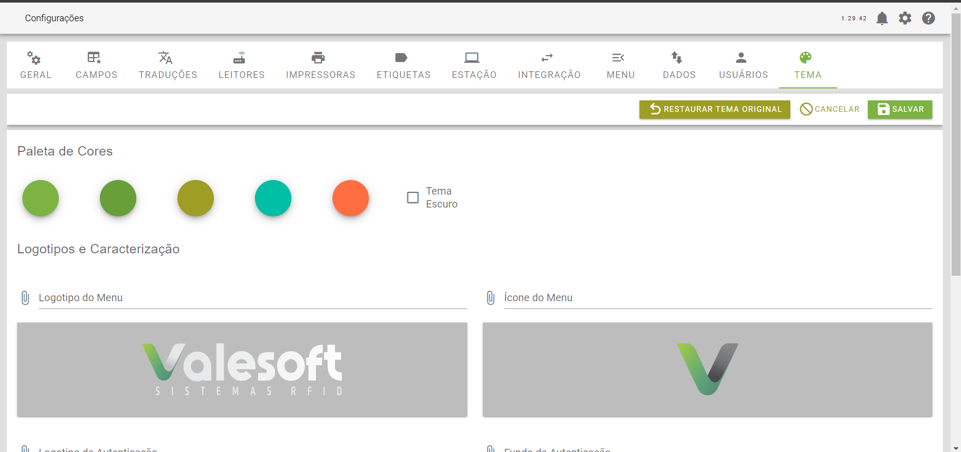Enable the Tema Escuro checkbox
This screenshot has height=452, width=961.
click(413, 198)
